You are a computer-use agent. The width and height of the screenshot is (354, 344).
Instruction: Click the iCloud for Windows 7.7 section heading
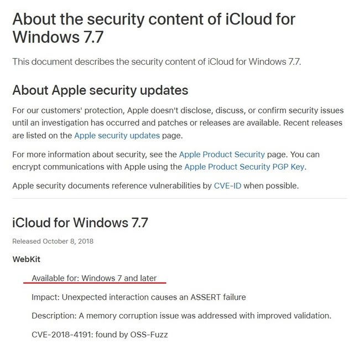[80, 223]
